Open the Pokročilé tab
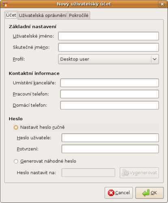 tap(79, 15)
